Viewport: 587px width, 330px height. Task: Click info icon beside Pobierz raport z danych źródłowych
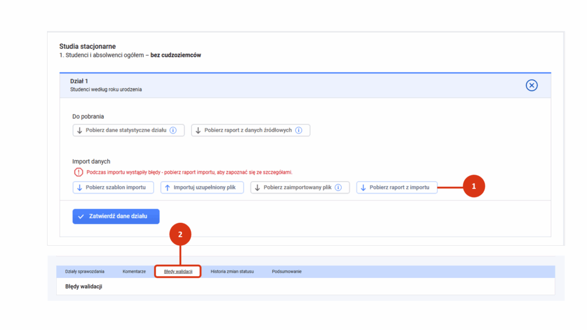click(x=298, y=130)
